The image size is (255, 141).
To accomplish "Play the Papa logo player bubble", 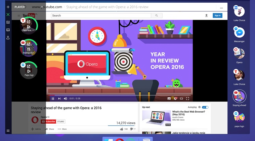I will (29, 71).
